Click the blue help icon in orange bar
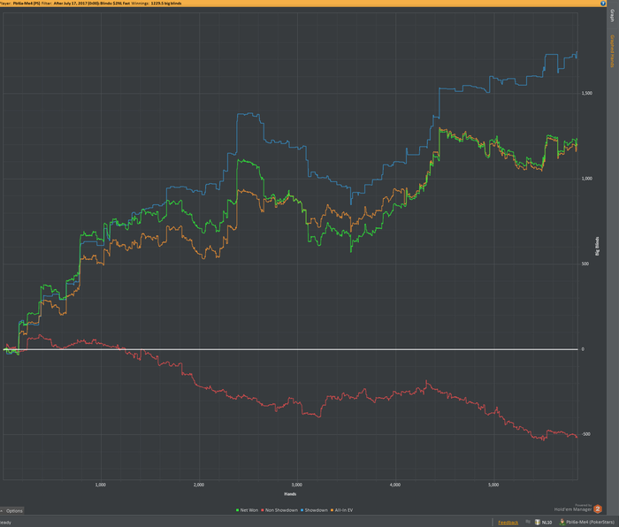The image size is (619, 527). (603, 4)
